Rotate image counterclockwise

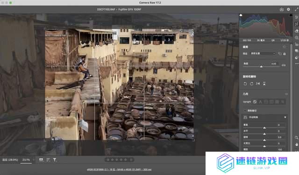245,84
